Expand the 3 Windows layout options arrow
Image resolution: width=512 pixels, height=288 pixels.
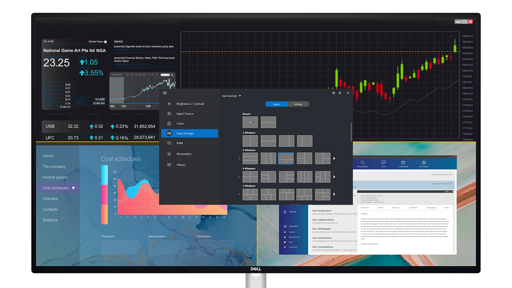(x=334, y=158)
